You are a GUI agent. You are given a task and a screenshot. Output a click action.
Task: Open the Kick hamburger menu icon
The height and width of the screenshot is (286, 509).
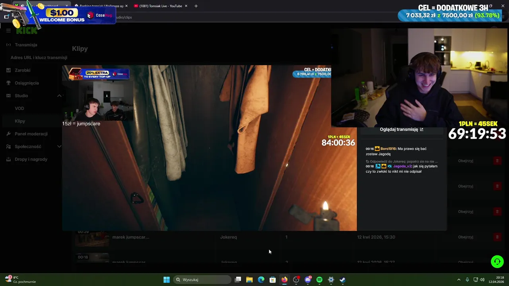pos(8,31)
